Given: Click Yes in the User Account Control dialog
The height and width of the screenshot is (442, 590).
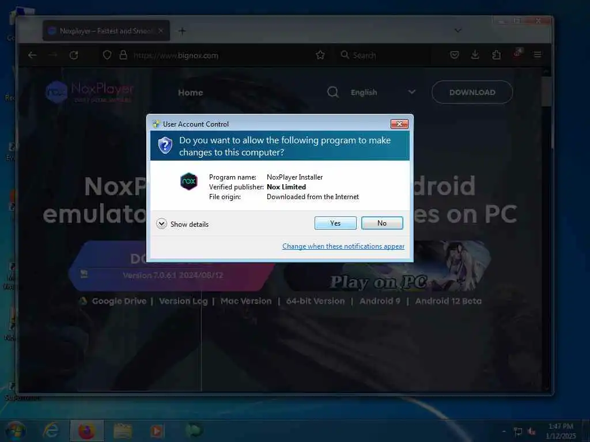Looking at the screenshot, I should pos(335,223).
